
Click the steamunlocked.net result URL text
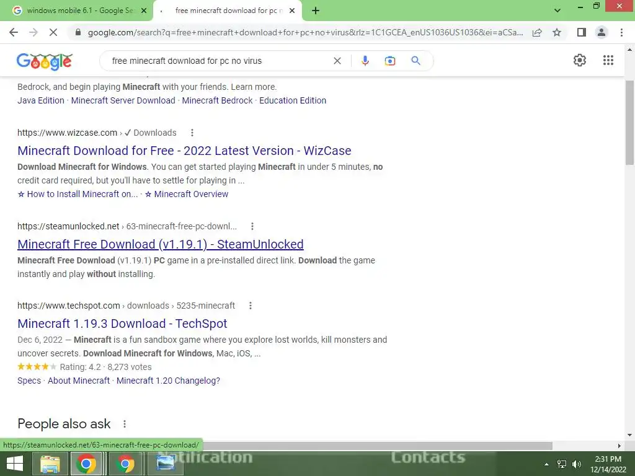68,226
